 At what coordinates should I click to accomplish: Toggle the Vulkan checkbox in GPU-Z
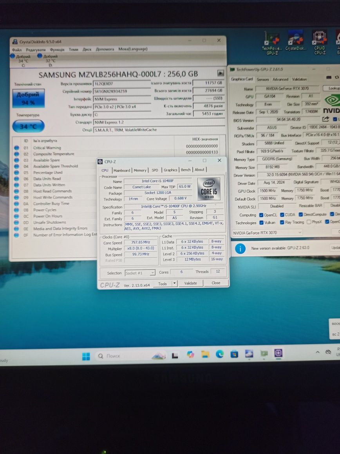(261, 223)
